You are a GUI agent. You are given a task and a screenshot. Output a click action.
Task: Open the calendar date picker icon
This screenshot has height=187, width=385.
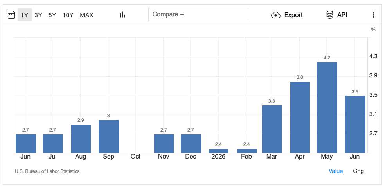click(11, 15)
